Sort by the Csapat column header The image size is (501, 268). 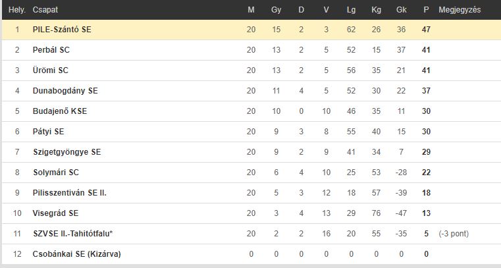(x=45, y=10)
